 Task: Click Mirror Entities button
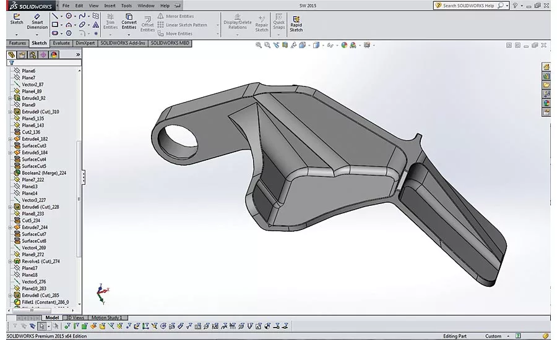click(176, 16)
